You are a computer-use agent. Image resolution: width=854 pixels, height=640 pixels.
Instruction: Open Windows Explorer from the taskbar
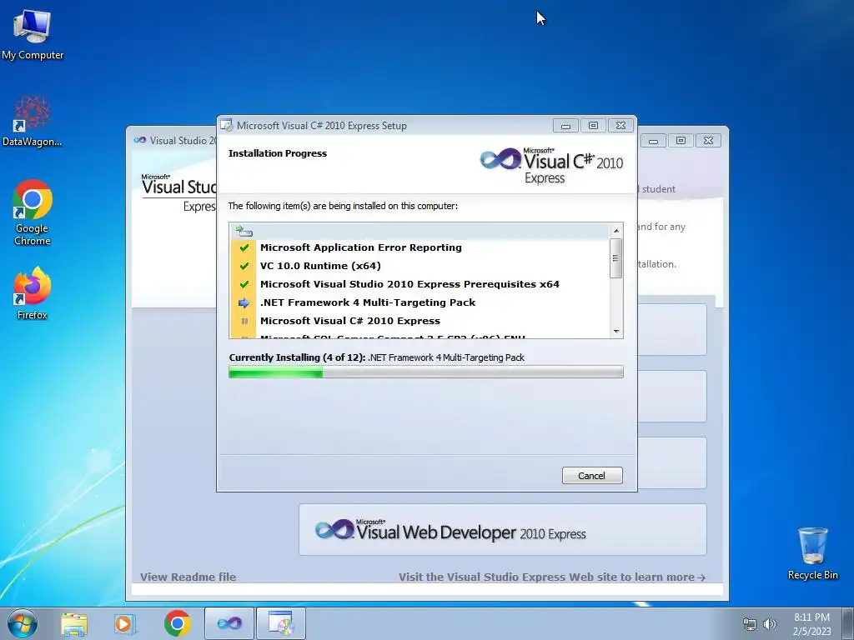pos(74,623)
